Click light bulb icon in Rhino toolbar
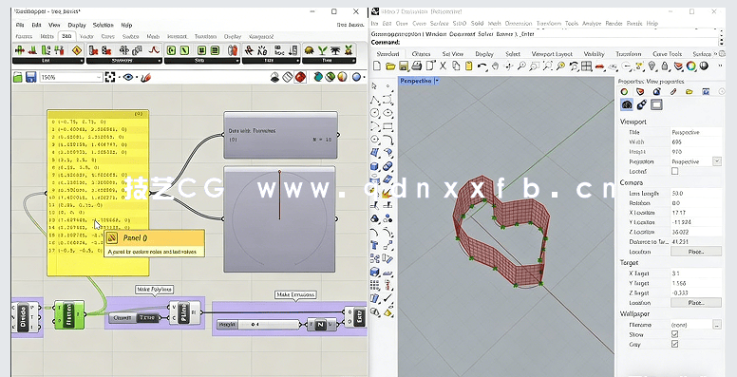This screenshot has height=377, width=737. 652,66
